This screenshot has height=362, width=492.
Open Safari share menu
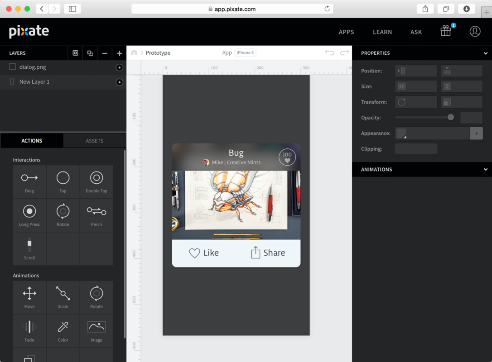coord(425,9)
